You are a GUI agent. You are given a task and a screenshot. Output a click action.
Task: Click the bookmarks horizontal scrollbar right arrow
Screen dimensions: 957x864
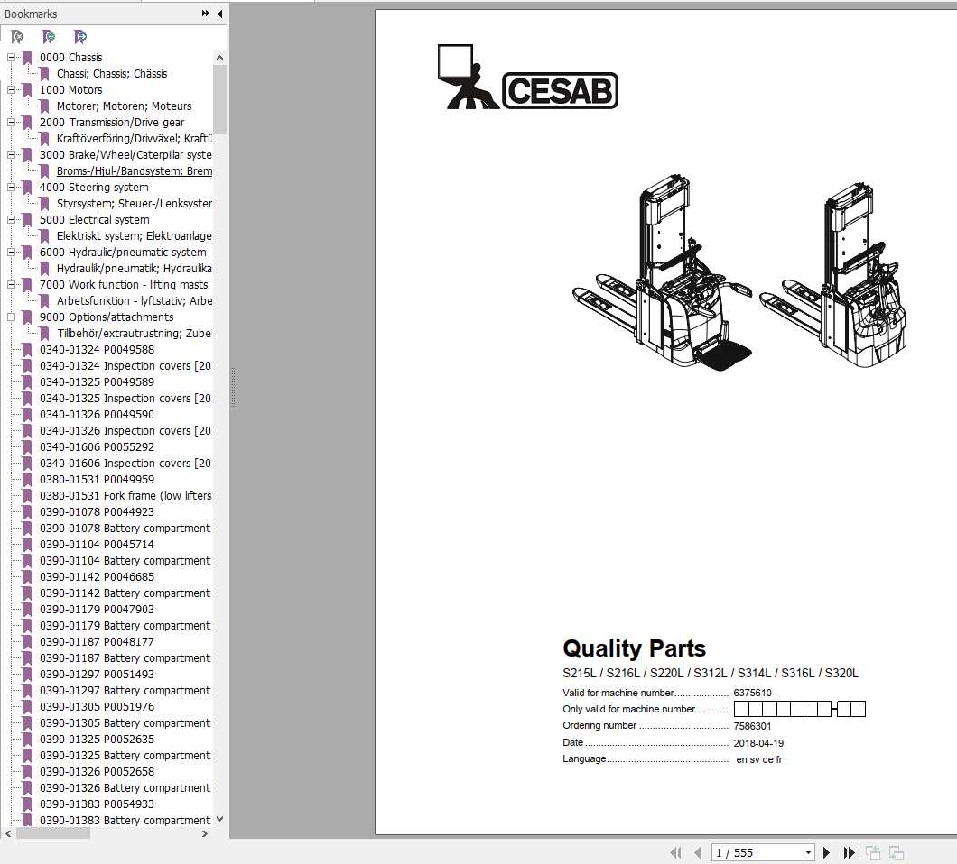pyautogui.click(x=204, y=833)
